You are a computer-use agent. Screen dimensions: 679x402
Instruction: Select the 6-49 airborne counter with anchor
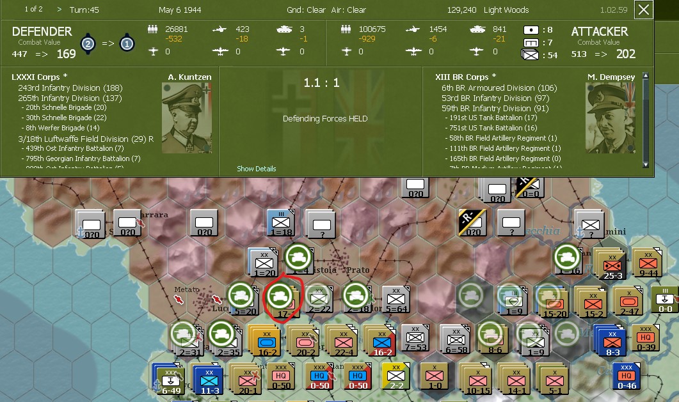click(x=170, y=380)
